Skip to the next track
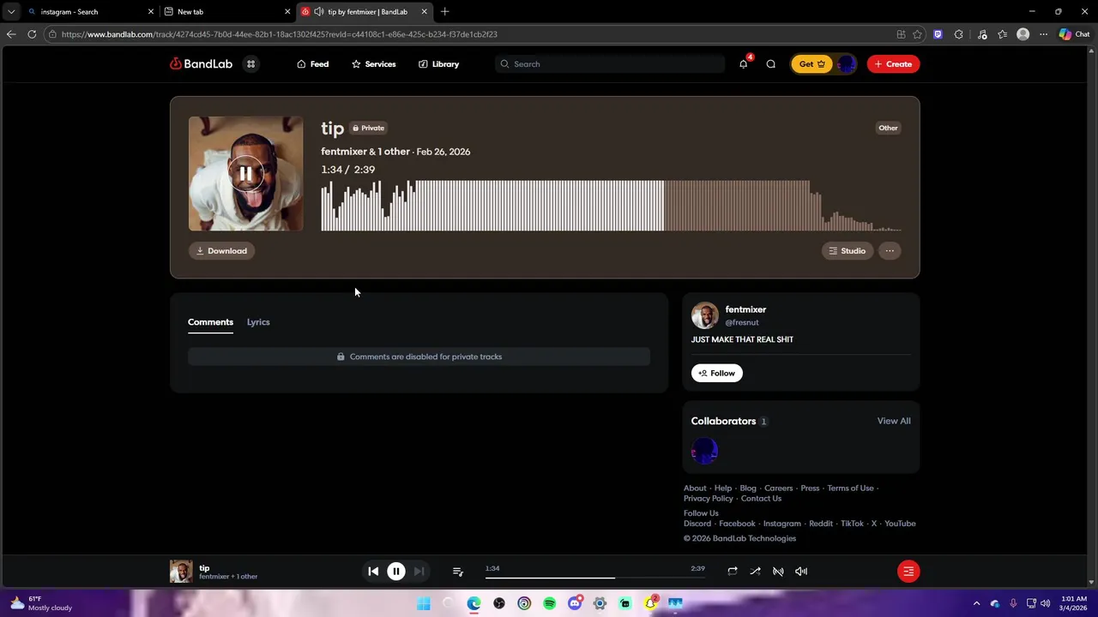 click(419, 572)
